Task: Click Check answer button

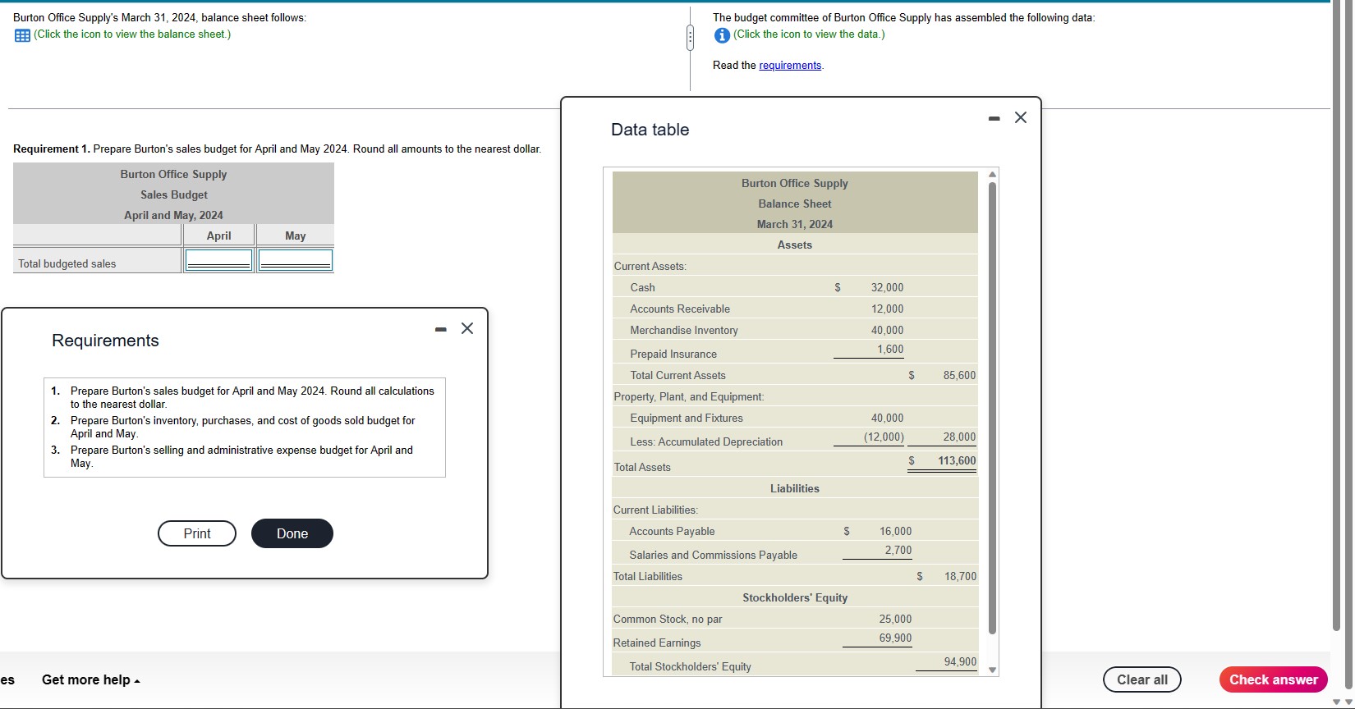Action: pos(1274,679)
